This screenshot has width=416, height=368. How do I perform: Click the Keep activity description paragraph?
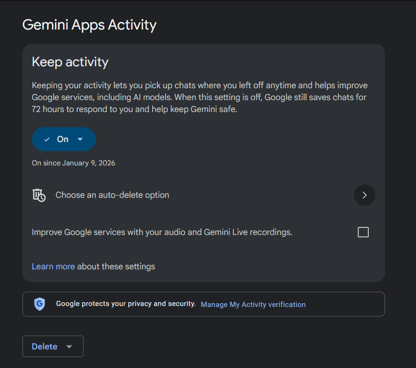[x=199, y=97]
